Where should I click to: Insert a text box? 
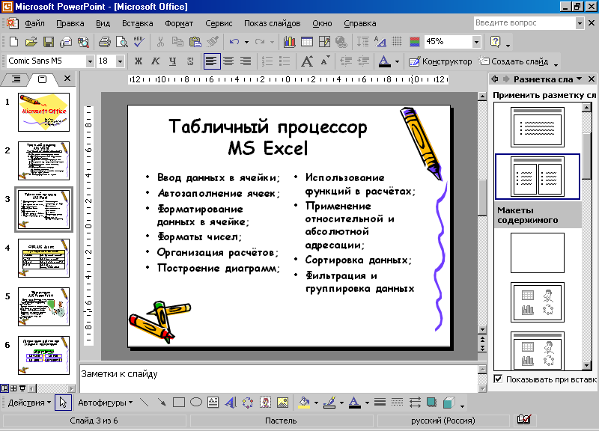click(213, 403)
